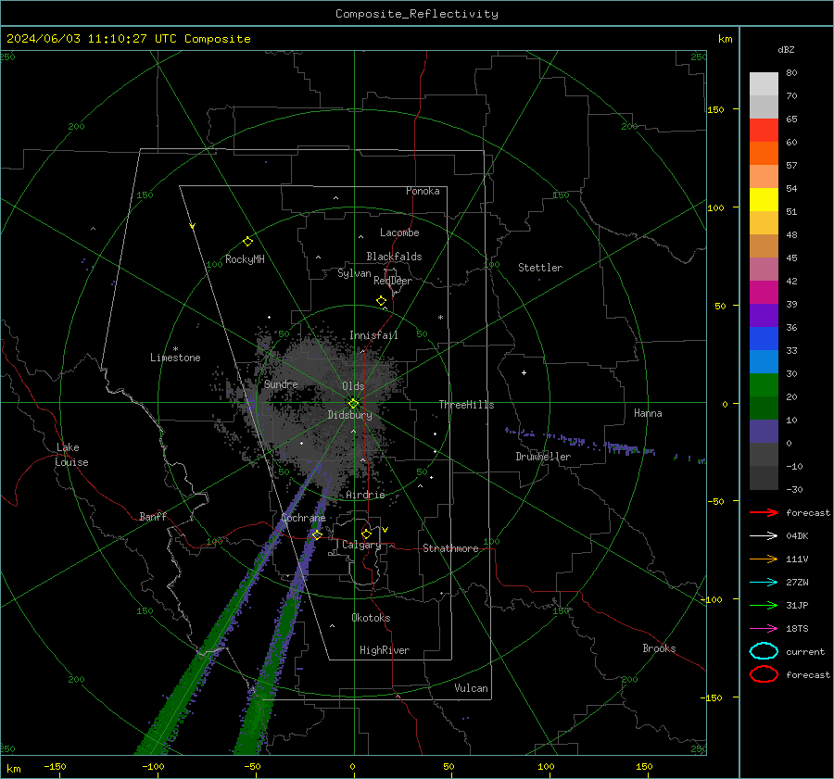Screen dimensions: 834x779
Task: Click the Sylvan label
Action: click(354, 272)
